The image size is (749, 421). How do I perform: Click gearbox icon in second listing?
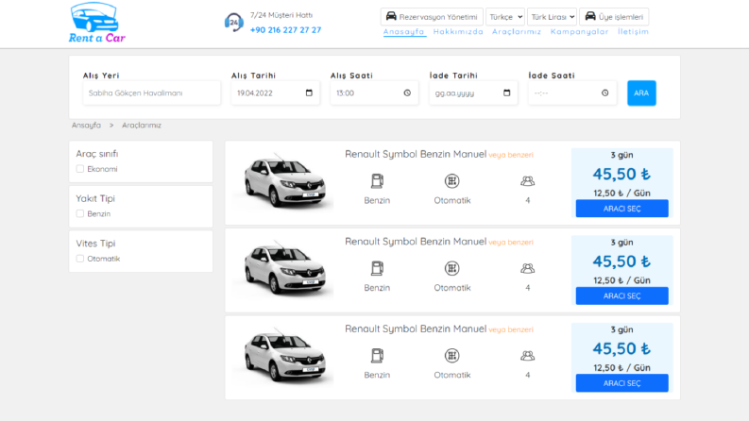451,268
